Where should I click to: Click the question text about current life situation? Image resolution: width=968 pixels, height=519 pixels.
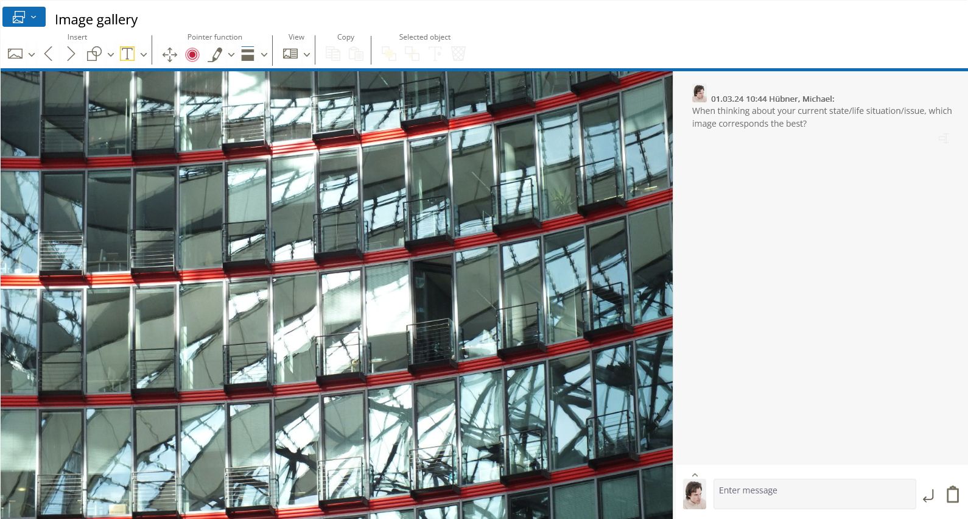point(822,117)
